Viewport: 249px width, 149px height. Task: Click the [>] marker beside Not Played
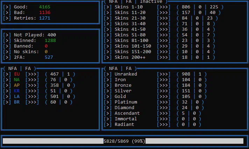[7, 35]
